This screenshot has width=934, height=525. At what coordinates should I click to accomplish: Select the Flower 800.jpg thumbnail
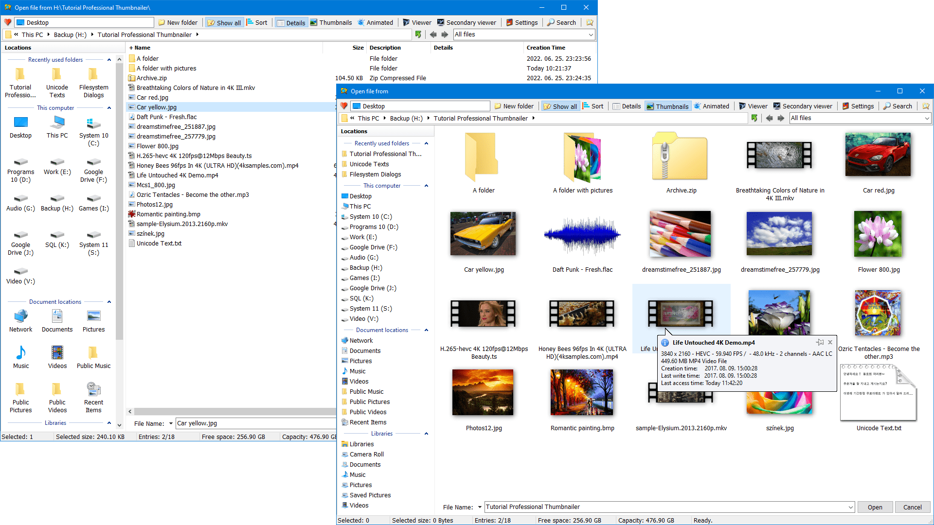877,234
